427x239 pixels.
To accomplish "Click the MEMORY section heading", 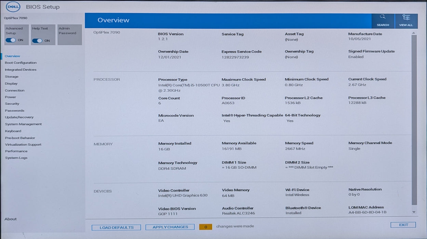I will [103, 144].
